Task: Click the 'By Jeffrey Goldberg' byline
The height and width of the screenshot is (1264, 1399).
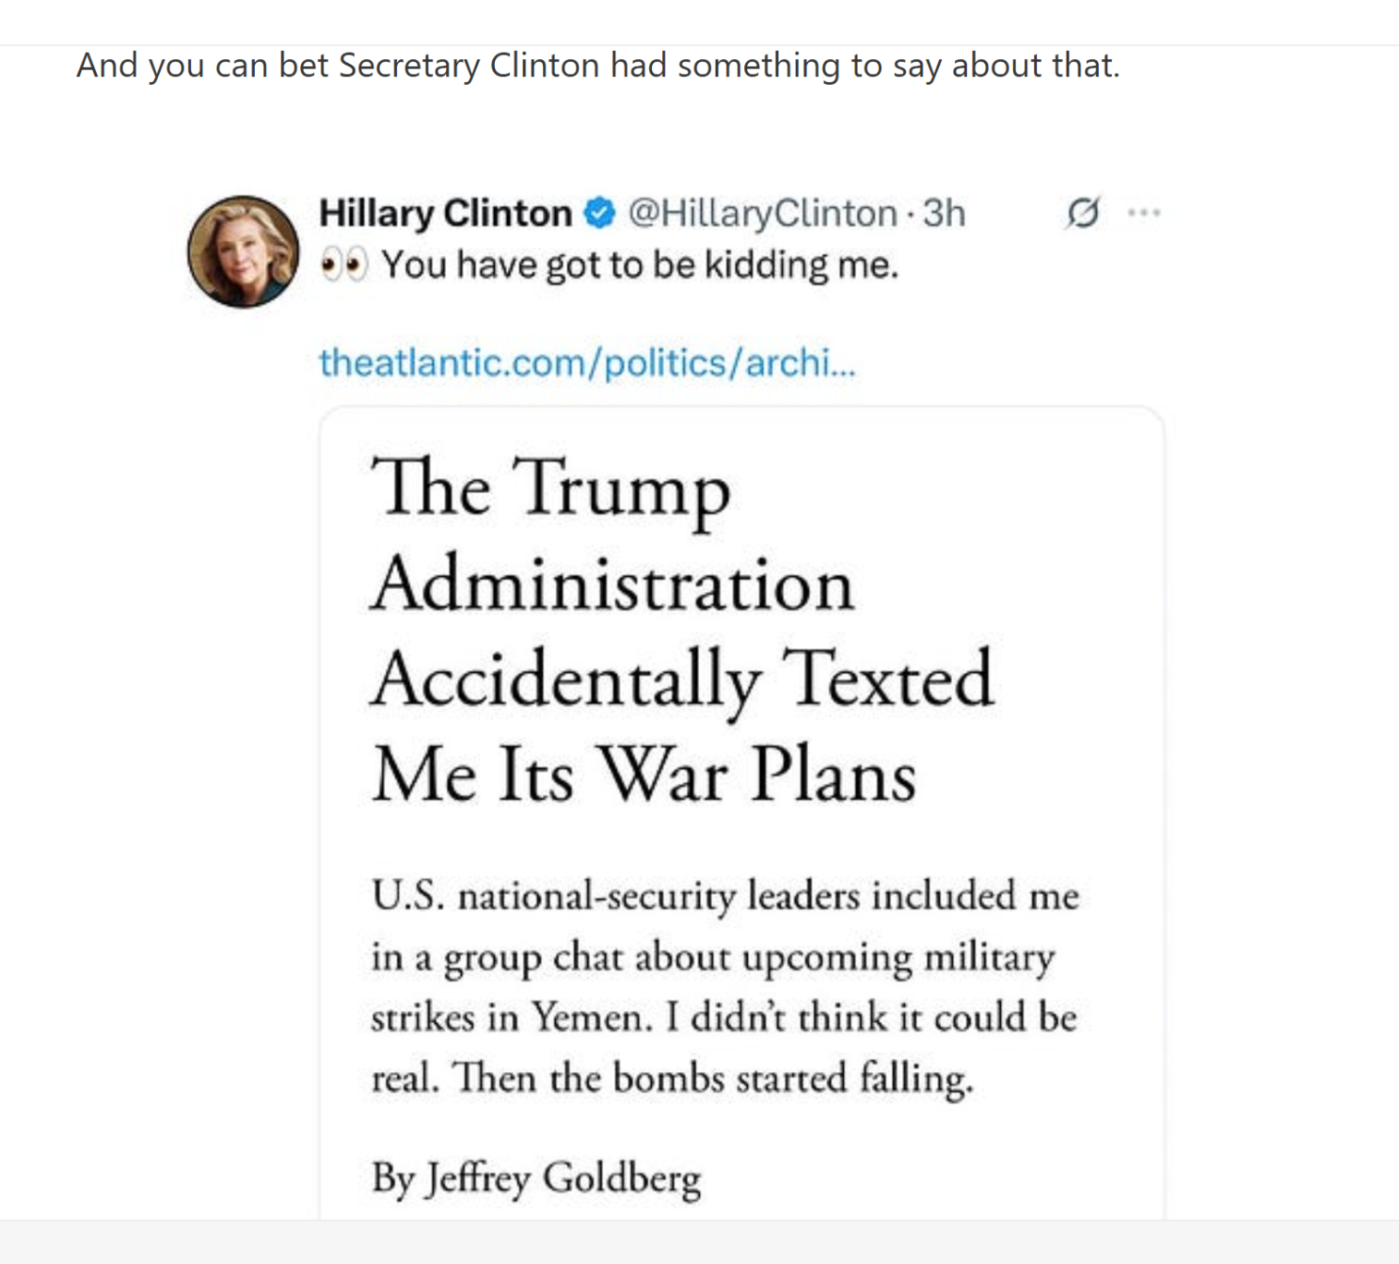Action: [536, 1178]
